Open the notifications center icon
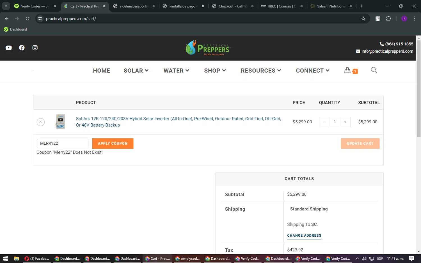The width and height of the screenshot is (421, 263). pyautogui.click(x=411, y=259)
